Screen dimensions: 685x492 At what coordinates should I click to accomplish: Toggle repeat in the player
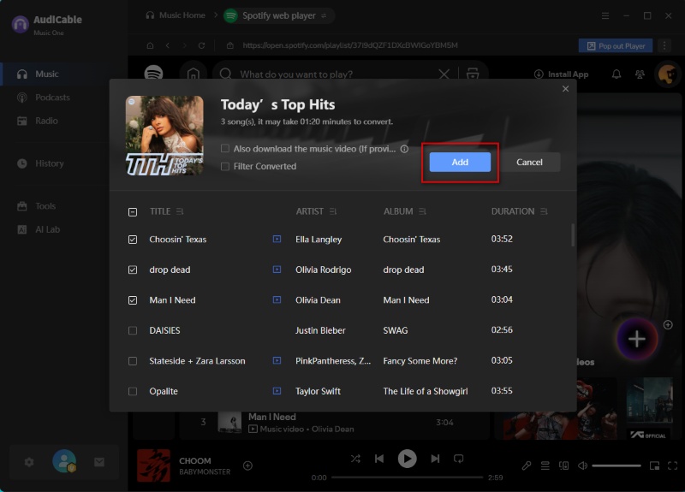coord(459,459)
